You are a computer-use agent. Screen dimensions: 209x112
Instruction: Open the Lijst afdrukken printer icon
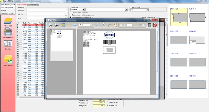(x=8, y=32)
